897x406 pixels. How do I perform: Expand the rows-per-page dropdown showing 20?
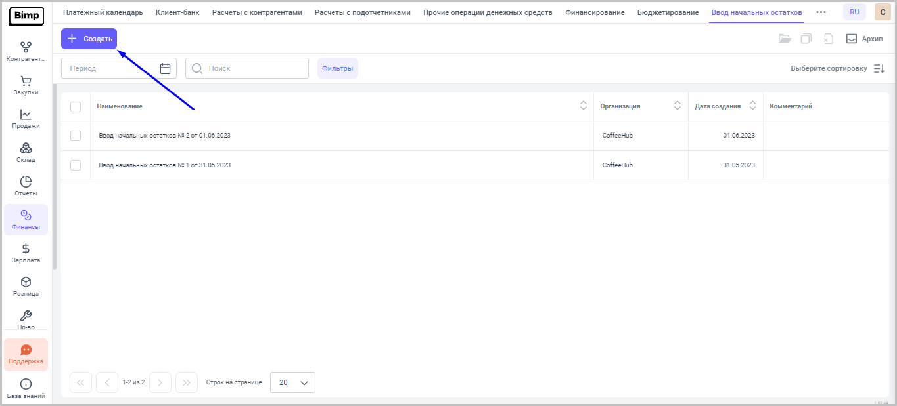pos(292,382)
